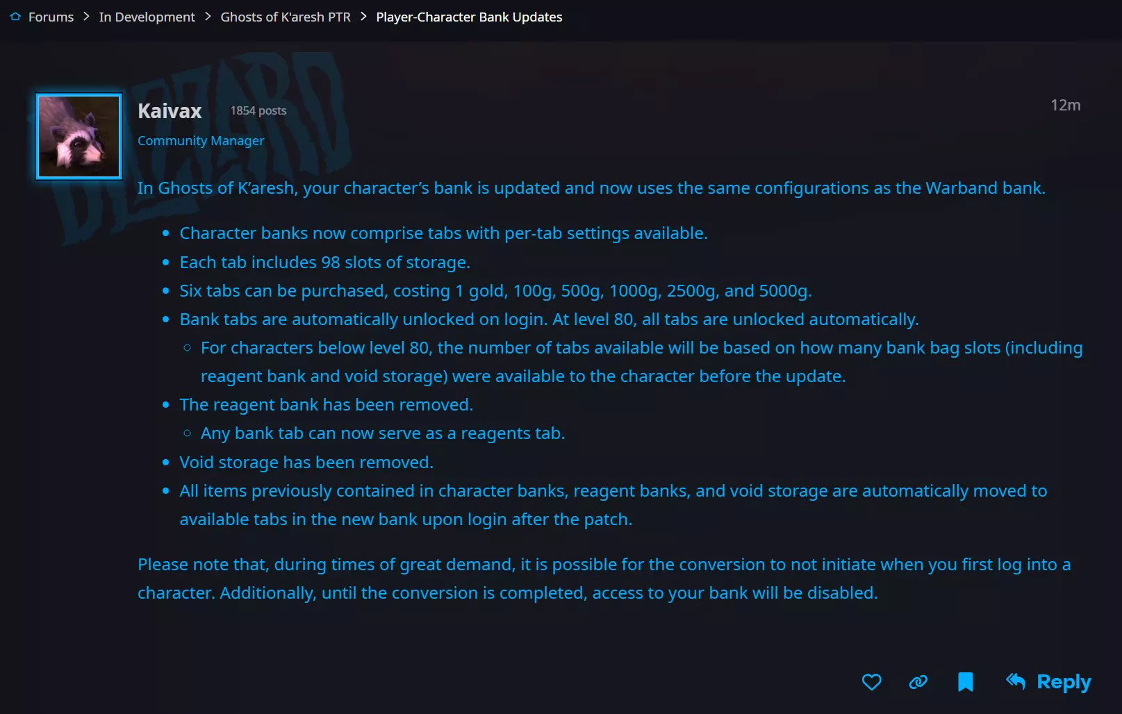Click the home icon in the breadcrumb
The width and height of the screenshot is (1122, 714).
pos(15,17)
